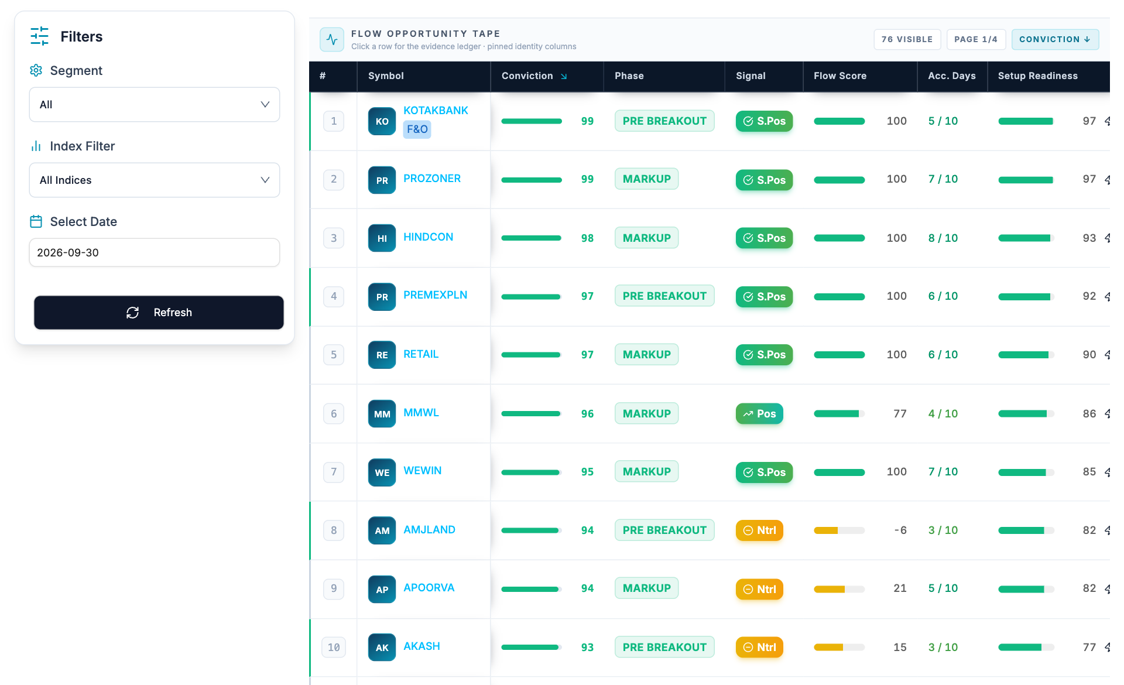Open the PROZONER symbol link

432,179
